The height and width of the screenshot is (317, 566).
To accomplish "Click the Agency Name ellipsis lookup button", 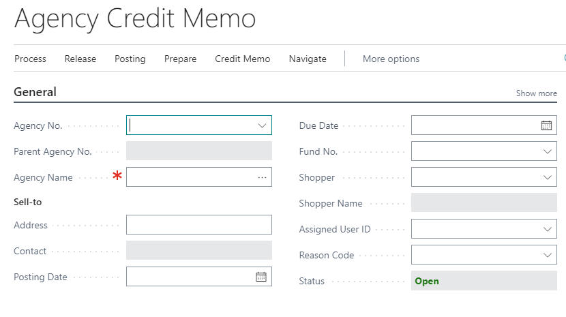I will (262, 177).
